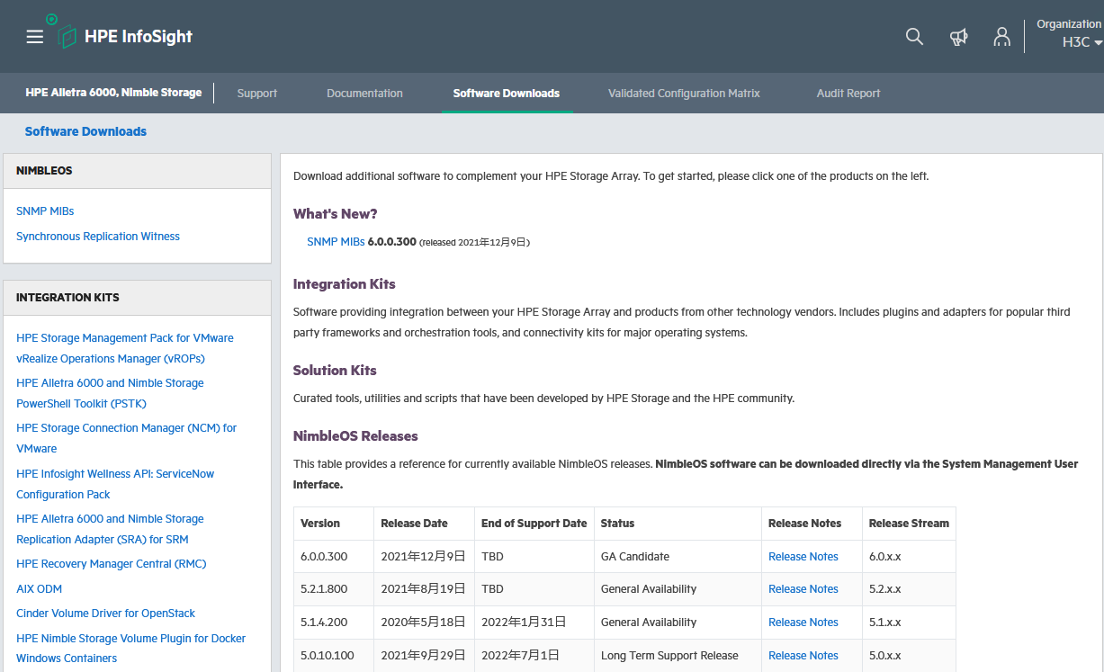This screenshot has height=672, width=1104.
Task: Open HPE Storage Connection Manager (NCM) link
Action: [126, 438]
